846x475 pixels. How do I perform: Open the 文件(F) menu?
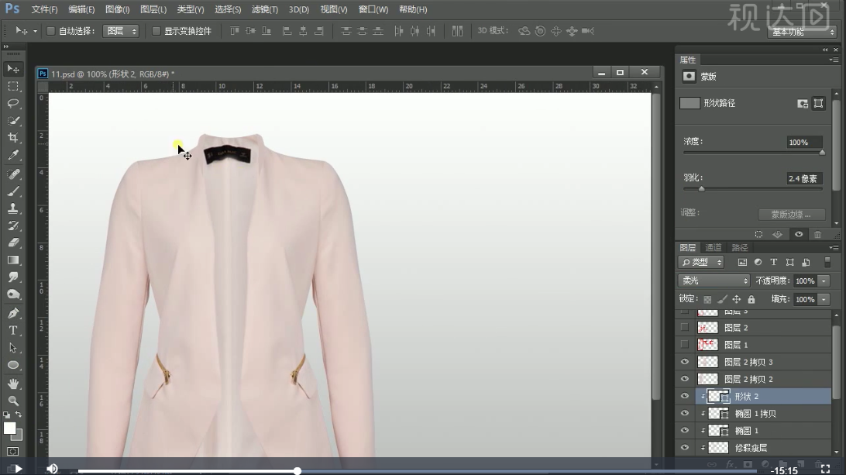[x=44, y=10]
